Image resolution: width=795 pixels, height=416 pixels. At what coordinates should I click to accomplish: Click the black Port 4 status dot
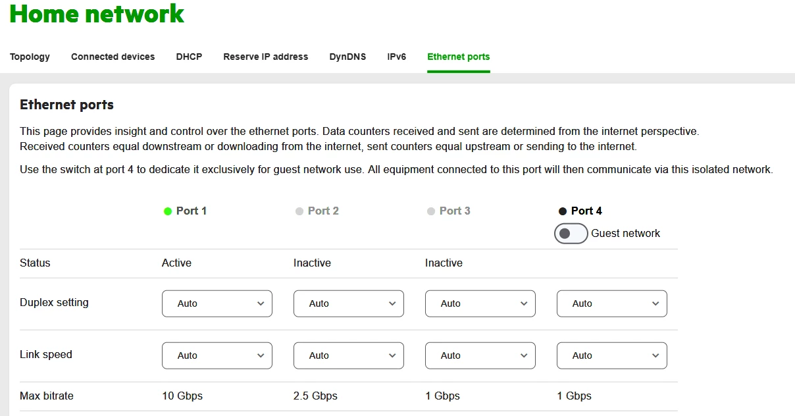click(x=563, y=211)
